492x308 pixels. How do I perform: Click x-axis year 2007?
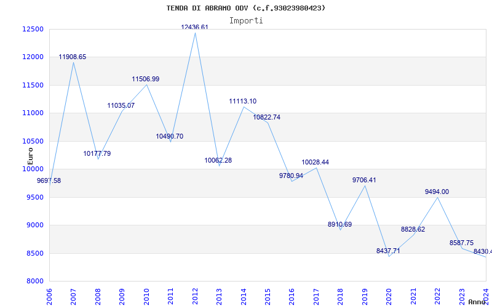tap(73, 296)
